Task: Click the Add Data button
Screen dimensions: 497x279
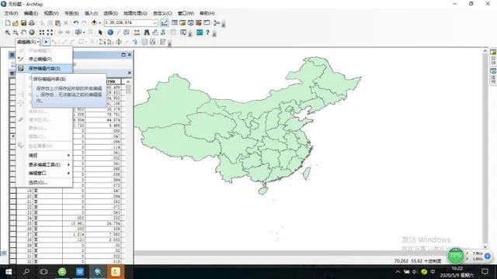Action: point(94,22)
